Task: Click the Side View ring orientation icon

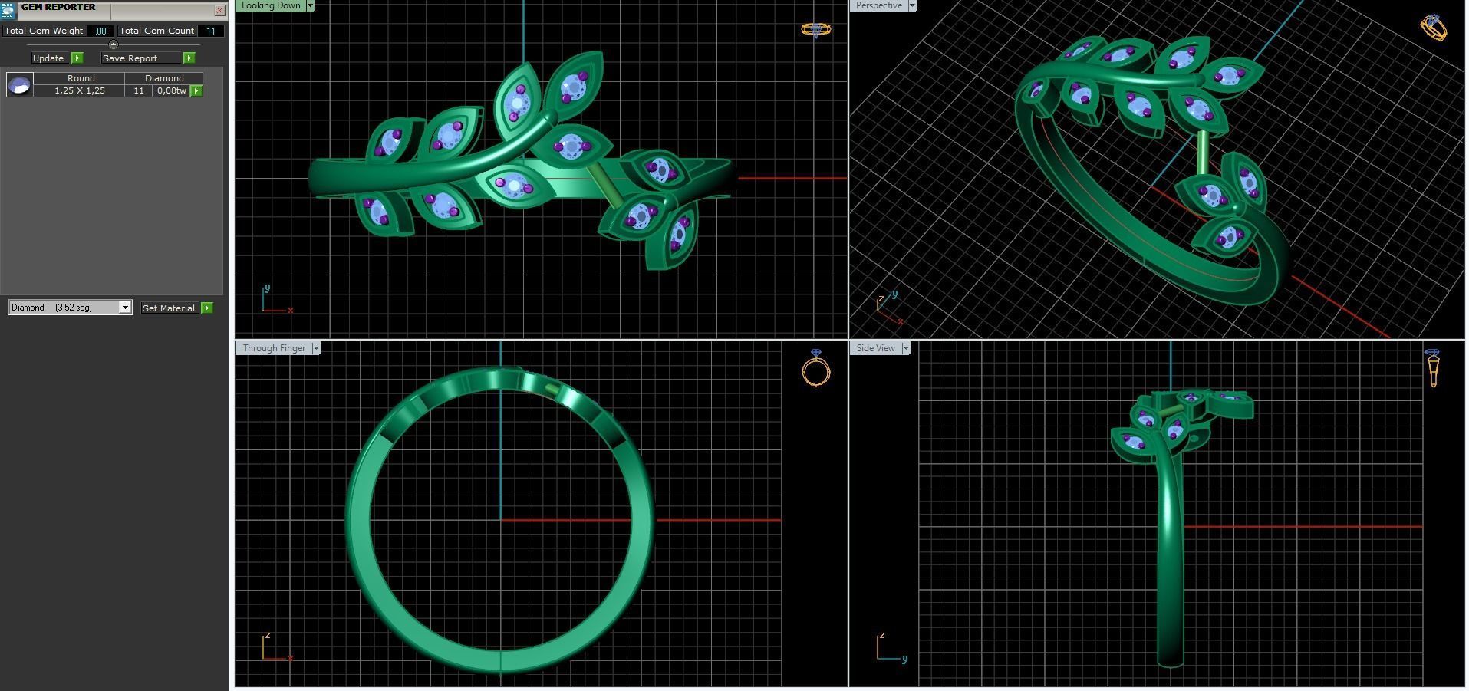Action: [x=1432, y=368]
